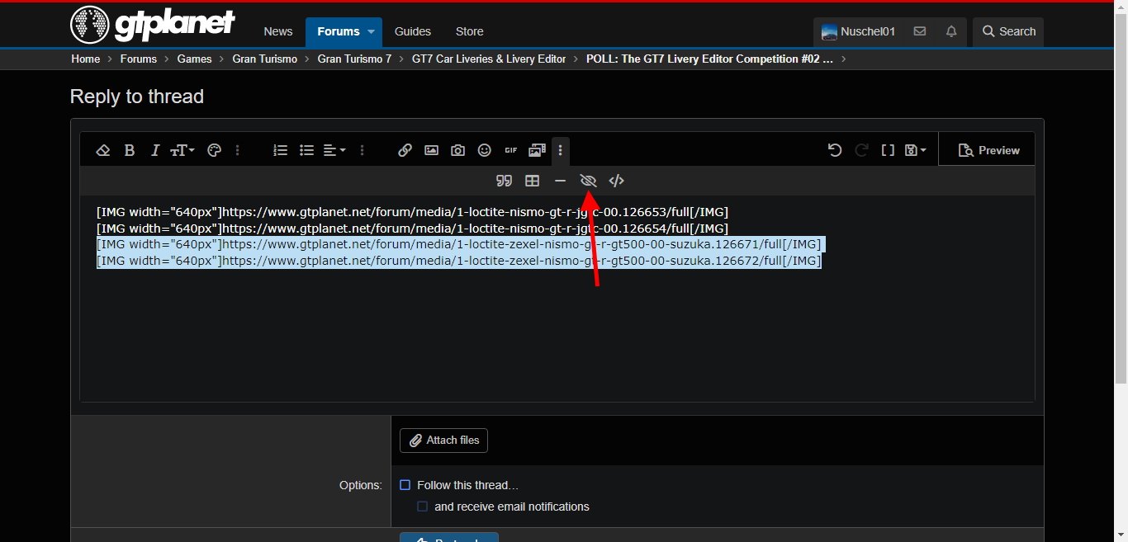Insert an image via the picture icon
Screen dimensions: 1128x542
(431, 150)
